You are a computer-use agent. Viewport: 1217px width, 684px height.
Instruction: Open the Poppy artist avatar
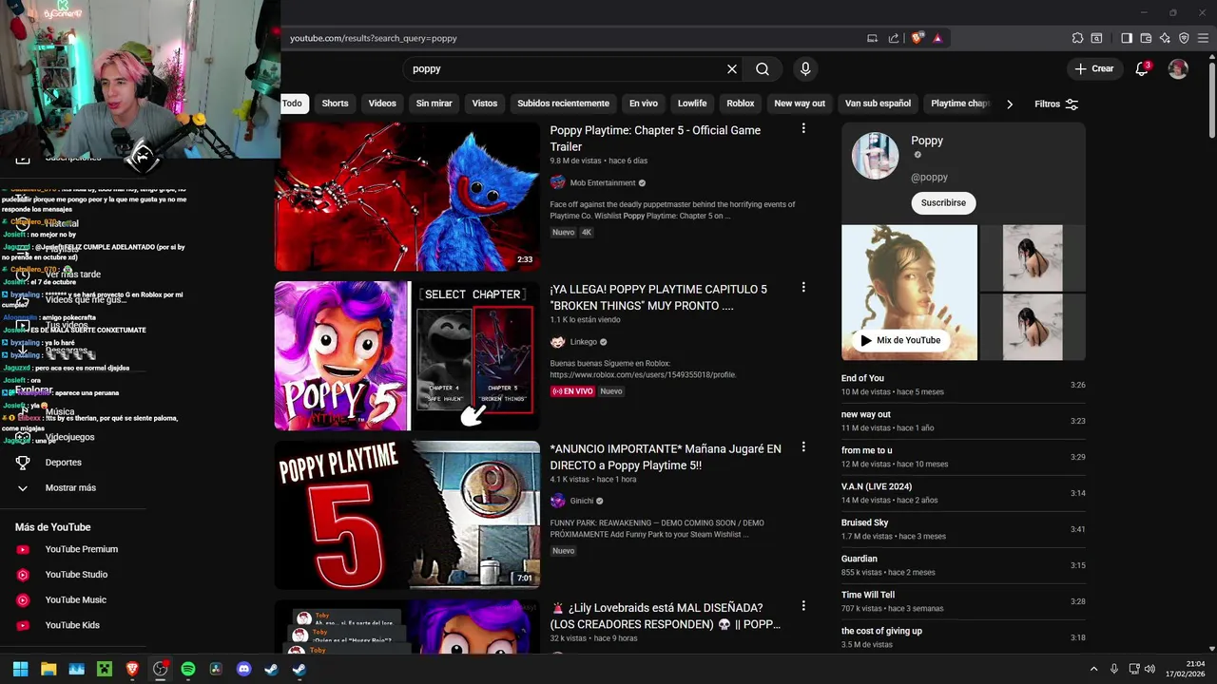875,156
